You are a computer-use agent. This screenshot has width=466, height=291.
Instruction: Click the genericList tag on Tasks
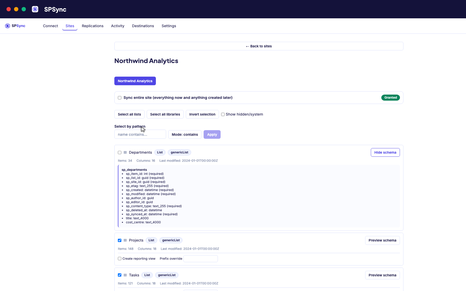167,275
